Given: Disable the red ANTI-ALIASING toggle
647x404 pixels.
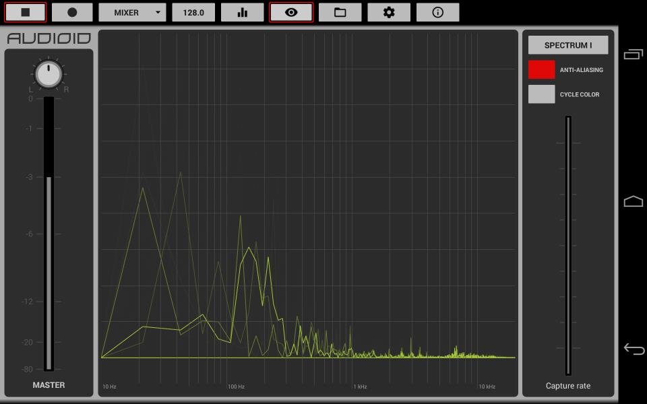Looking at the screenshot, I should [541, 70].
